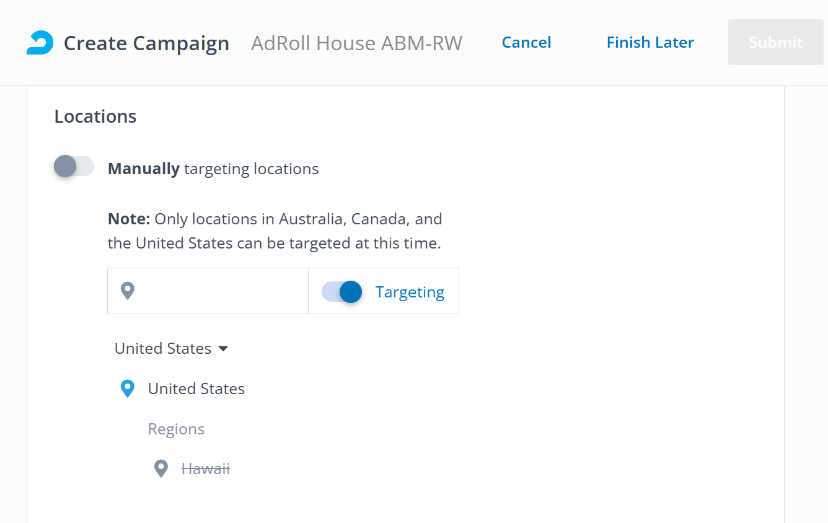The height and width of the screenshot is (523, 828).
Task: Click the crossed-out Hawaii region
Action: (x=205, y=469)
